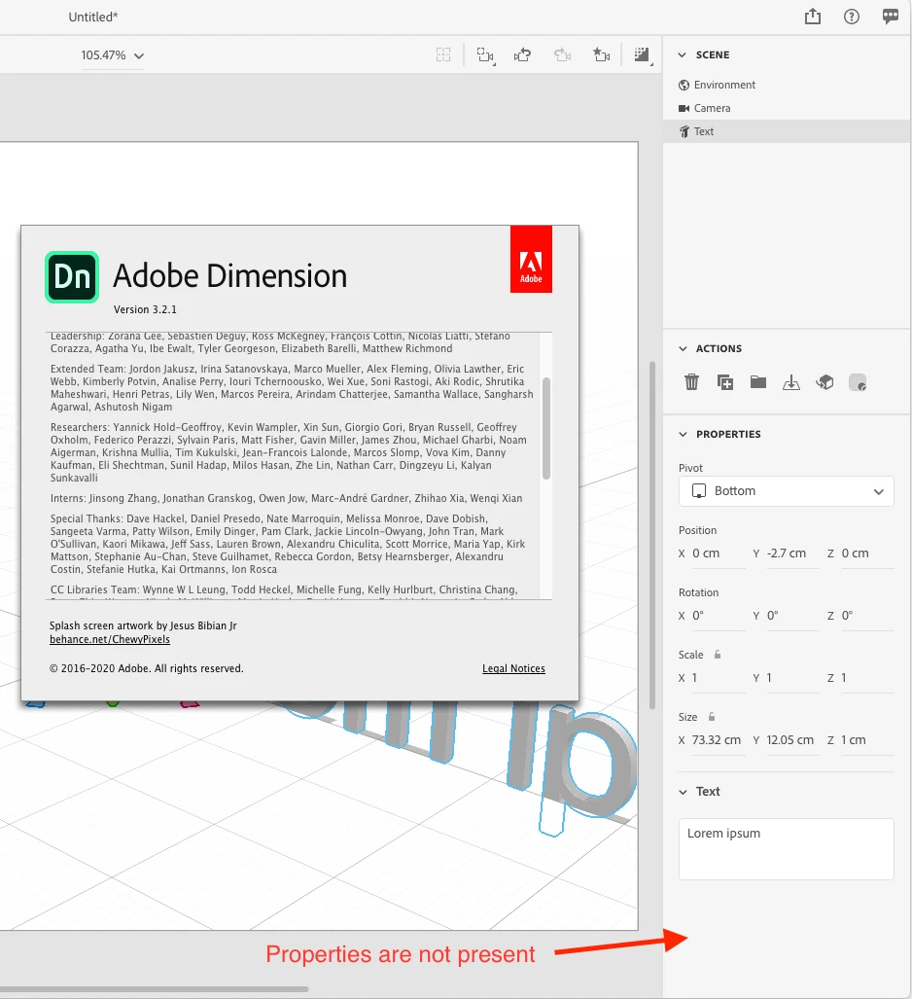This screenshot has width=912, height=999.
Task: Click the Rotation Z field
Action: pyautogui.click(x=867, y=616)
